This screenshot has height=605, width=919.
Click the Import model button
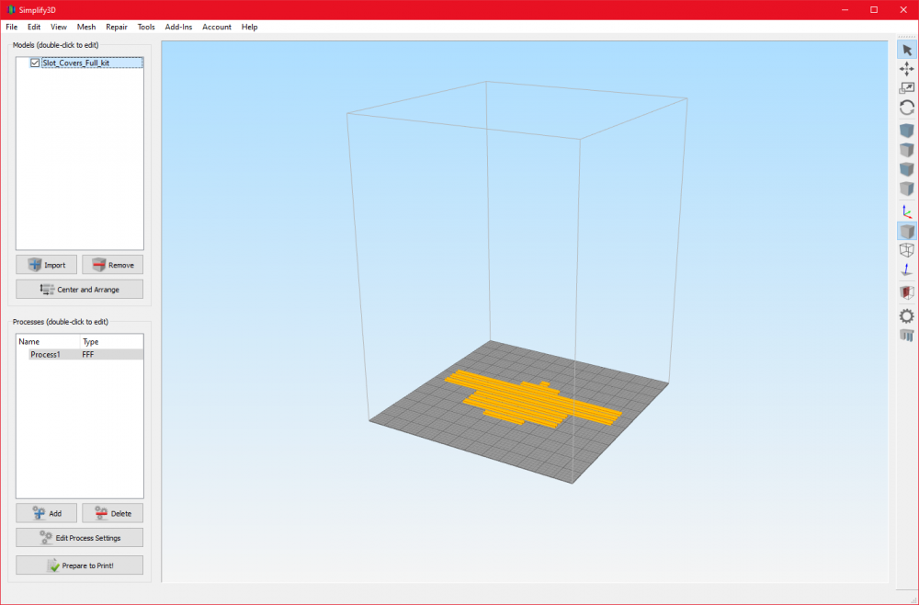tap(46, 265)
